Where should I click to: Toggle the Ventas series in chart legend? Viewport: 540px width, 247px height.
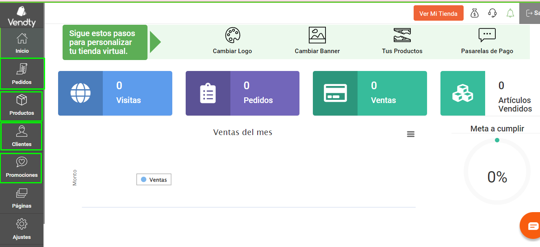tap(154, 179)
